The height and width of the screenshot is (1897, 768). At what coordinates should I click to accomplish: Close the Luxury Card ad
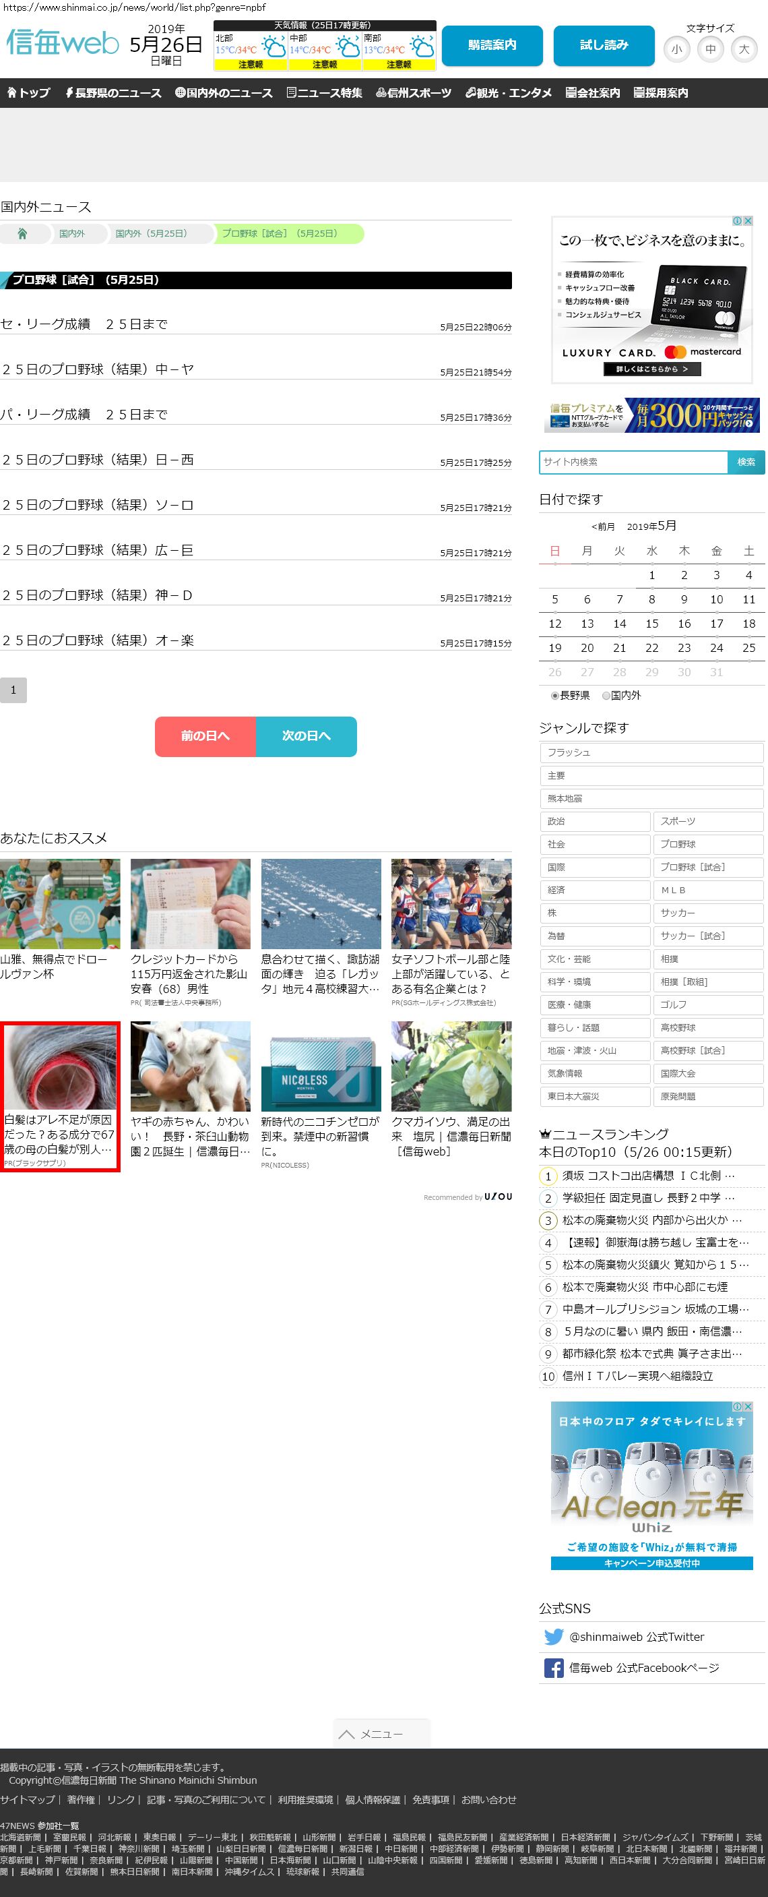coord(747,221)
